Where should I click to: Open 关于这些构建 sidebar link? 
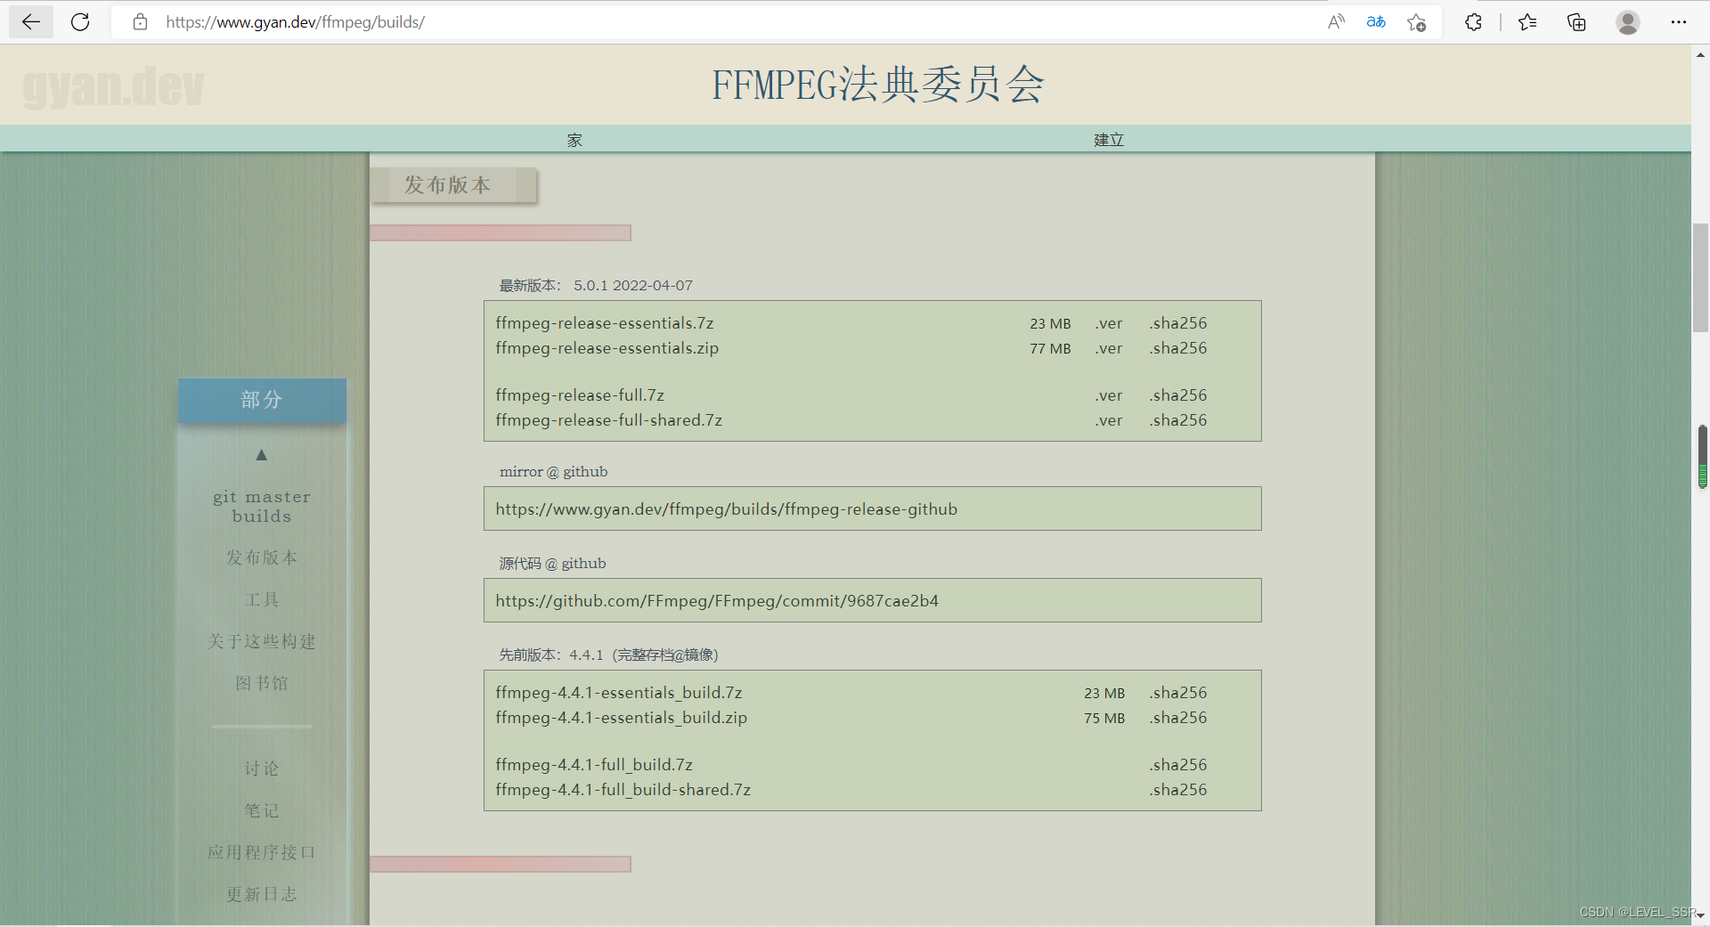click(262, 641)
